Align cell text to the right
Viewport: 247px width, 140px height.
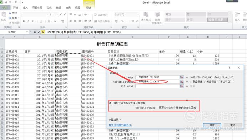pyautogui.click(x=80, y=21)
